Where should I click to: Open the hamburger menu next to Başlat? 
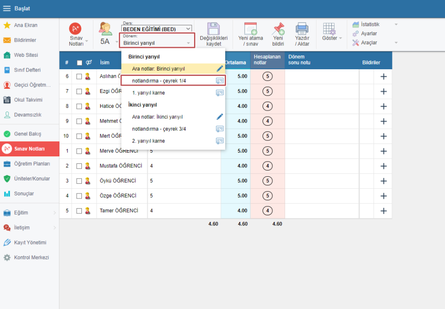7,8
